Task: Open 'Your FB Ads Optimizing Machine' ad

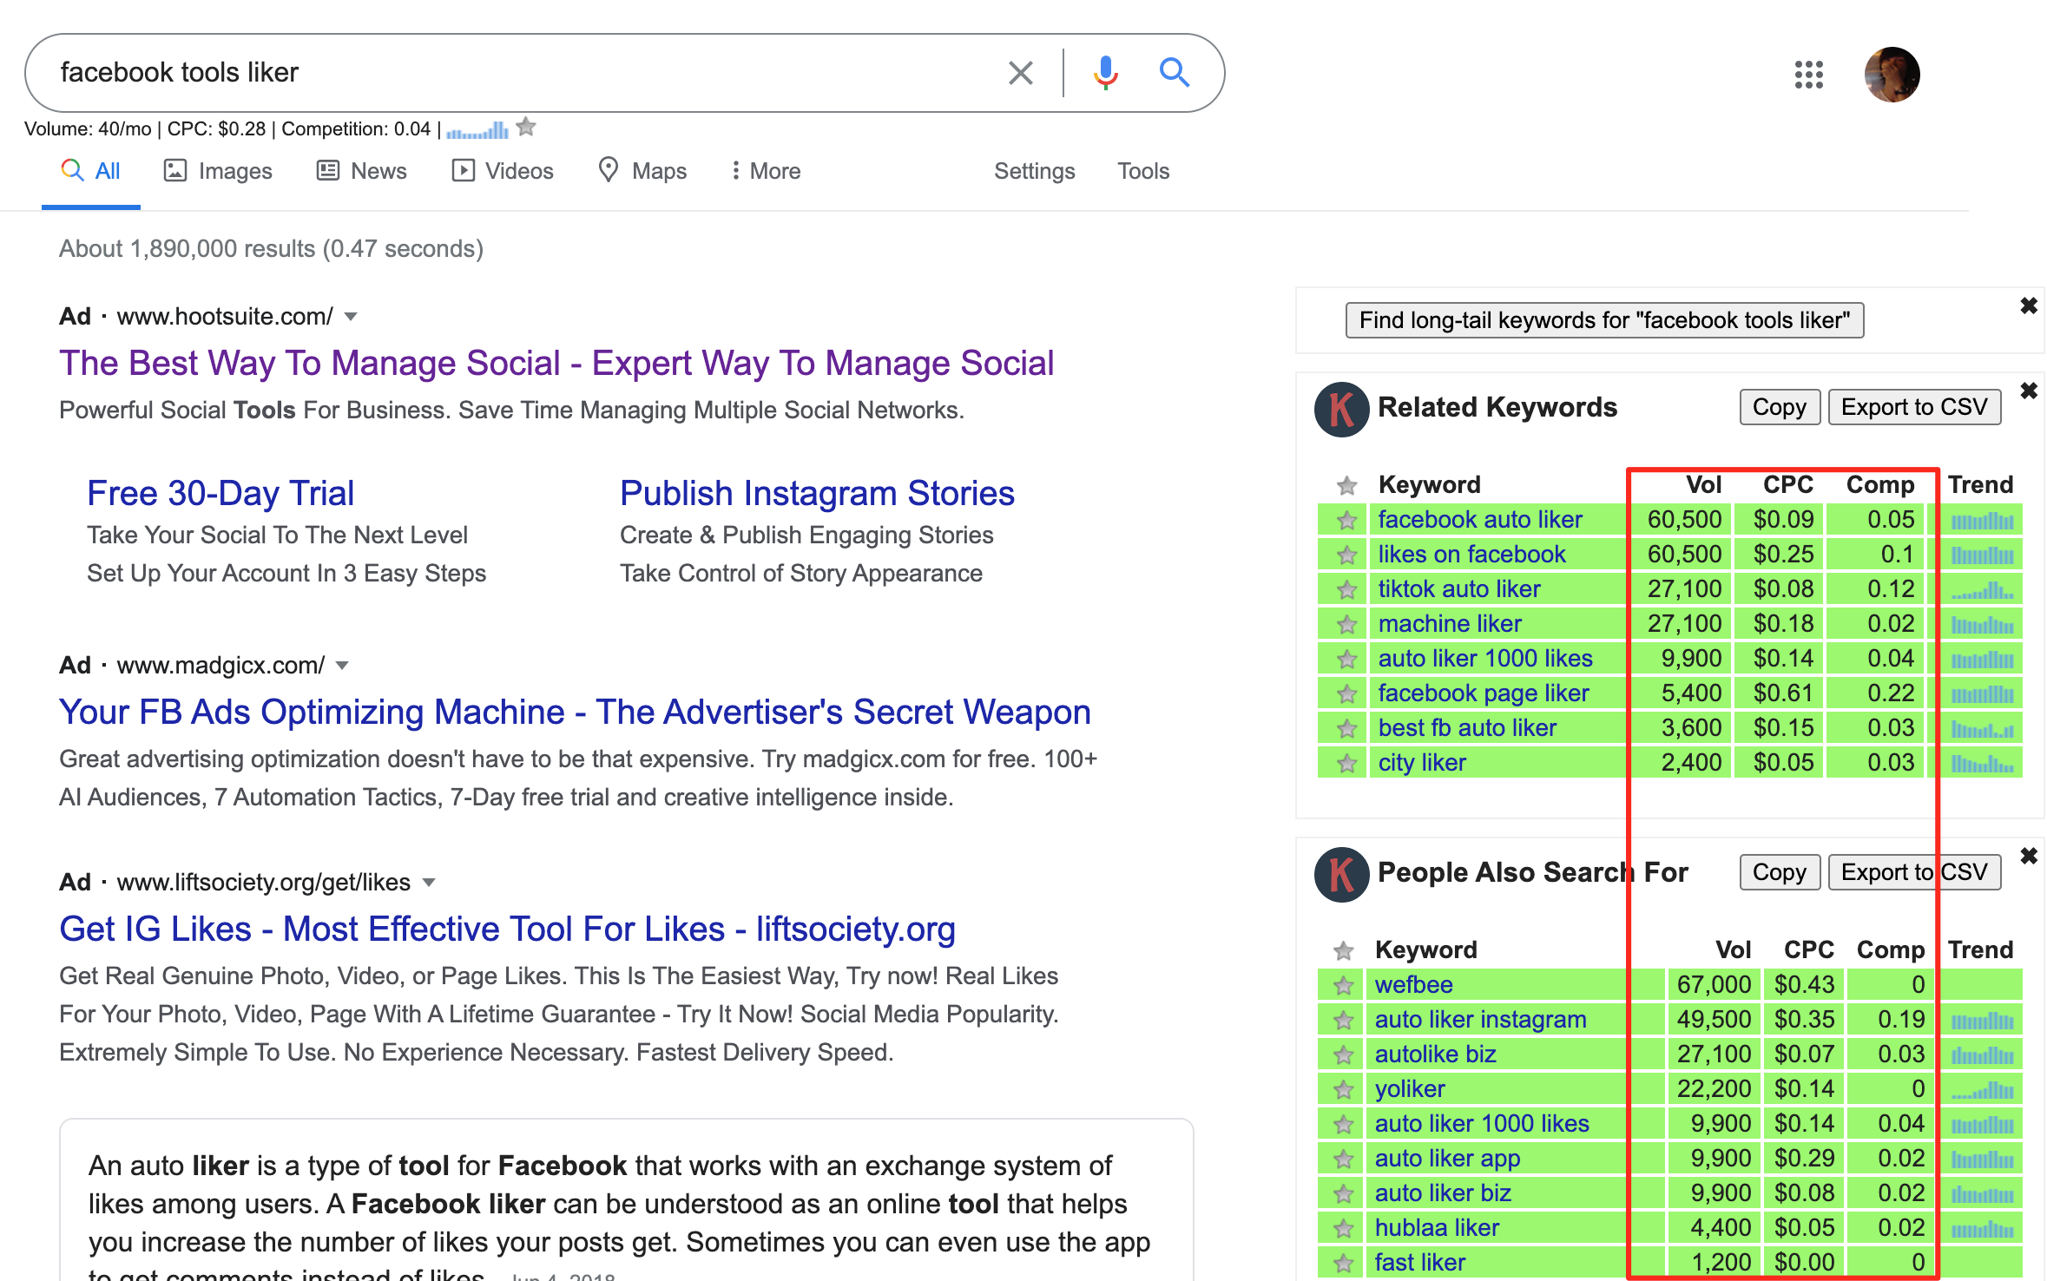Action: [x=575, y=712]
